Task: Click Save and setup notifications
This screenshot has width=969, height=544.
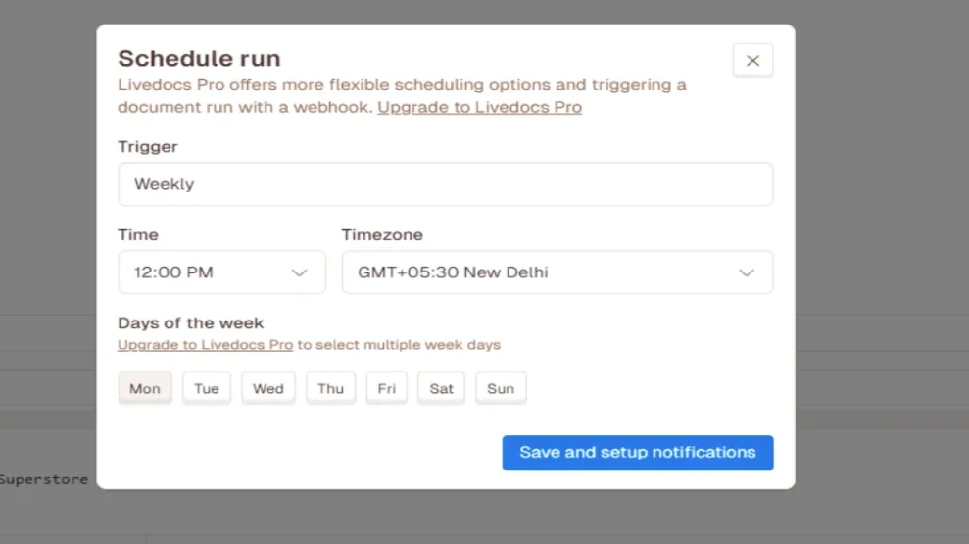Action: click(x=637, y=453)
